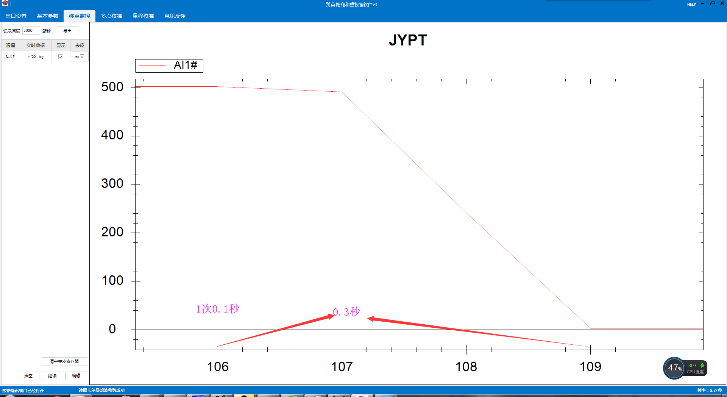727x397 pixels.
Task: Click the 清空 button at bottom left
Action: (x=28, y=376)
